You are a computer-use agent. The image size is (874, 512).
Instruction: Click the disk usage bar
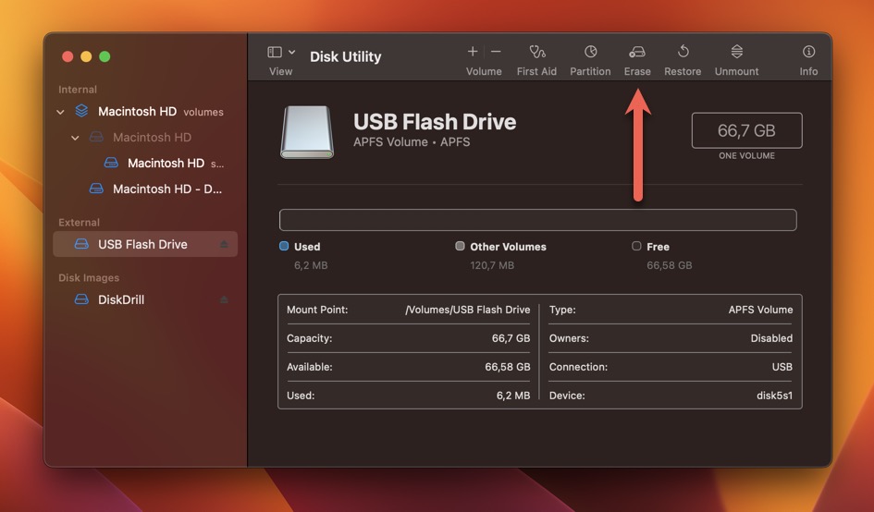click(538, 220)
